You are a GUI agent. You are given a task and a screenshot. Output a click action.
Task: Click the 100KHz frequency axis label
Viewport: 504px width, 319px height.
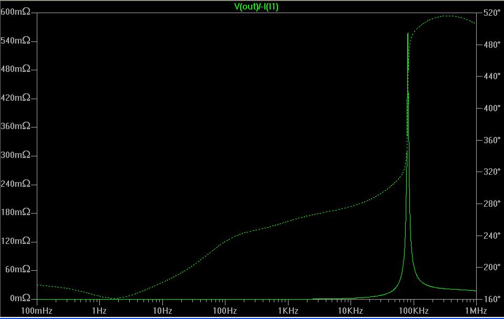click(x=414, y=311)
